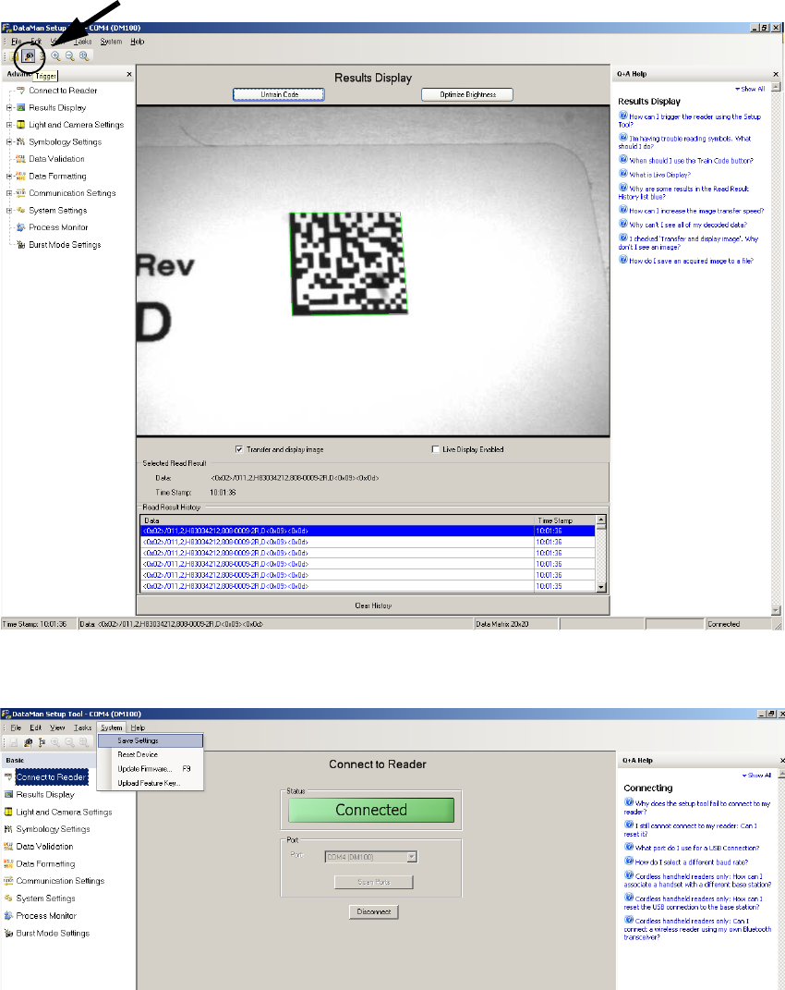
Task: Select the highlighted Connect to Reader item in Basic list
Action: (51, 777)
